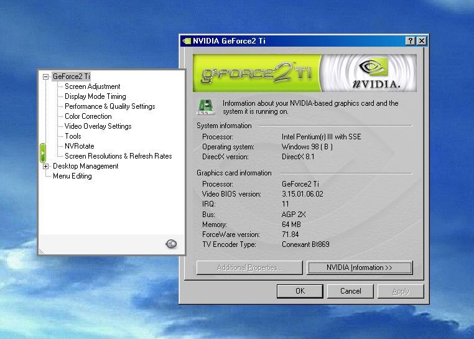Click the 'DirectX 8.1' value
This screenshot has width=474, height=339.
click(298, 157)
